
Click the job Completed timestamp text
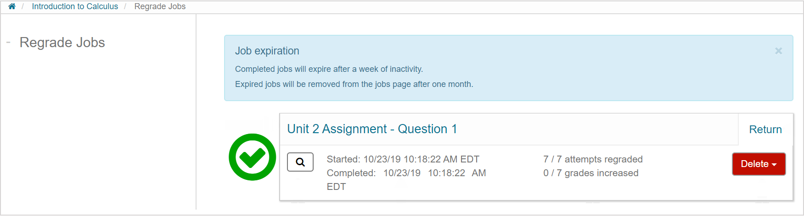pyautogui.click(x=406, y=173)
